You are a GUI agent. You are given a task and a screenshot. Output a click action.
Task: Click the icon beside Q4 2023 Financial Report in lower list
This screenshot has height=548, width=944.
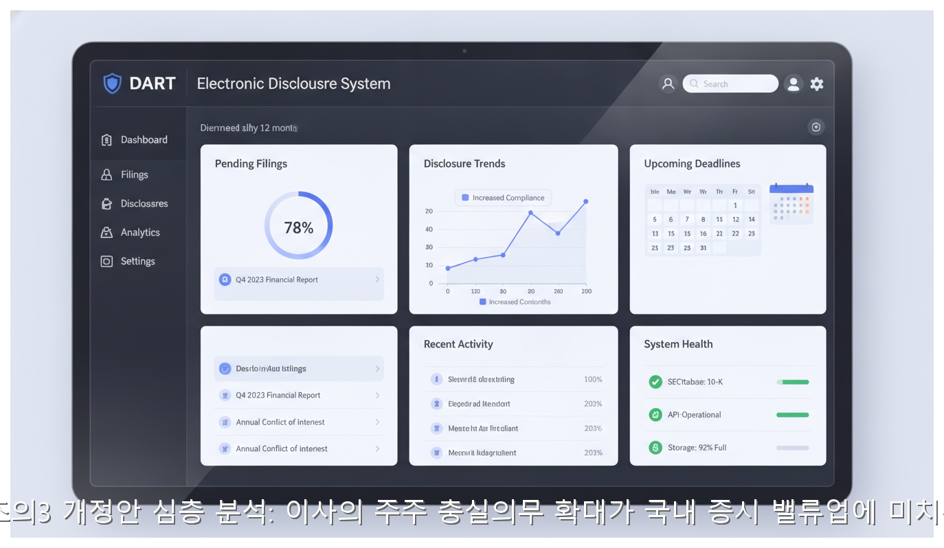[225, 396]
